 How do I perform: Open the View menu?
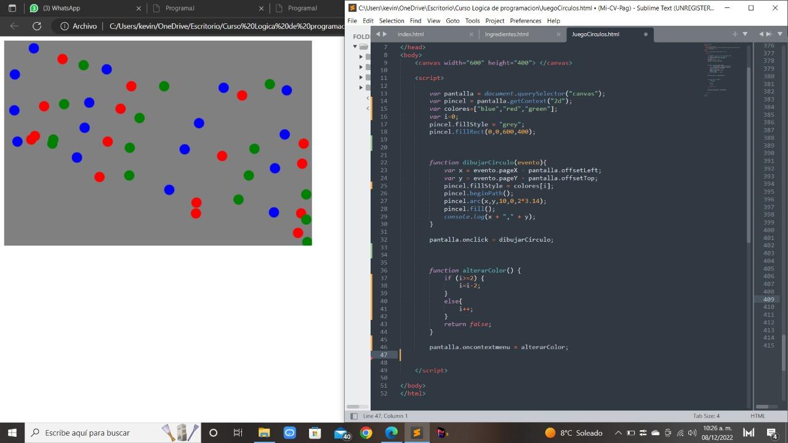click(x=434, y=21)
